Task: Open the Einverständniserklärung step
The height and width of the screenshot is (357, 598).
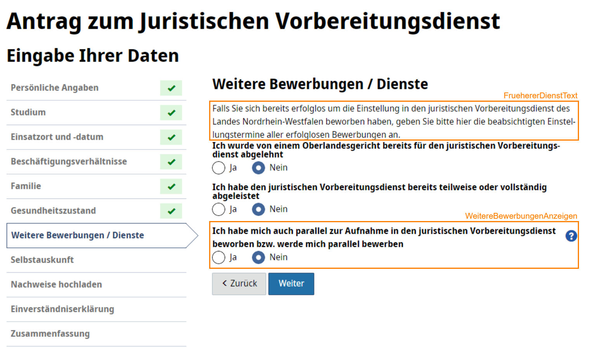Action: click(96, 309)
